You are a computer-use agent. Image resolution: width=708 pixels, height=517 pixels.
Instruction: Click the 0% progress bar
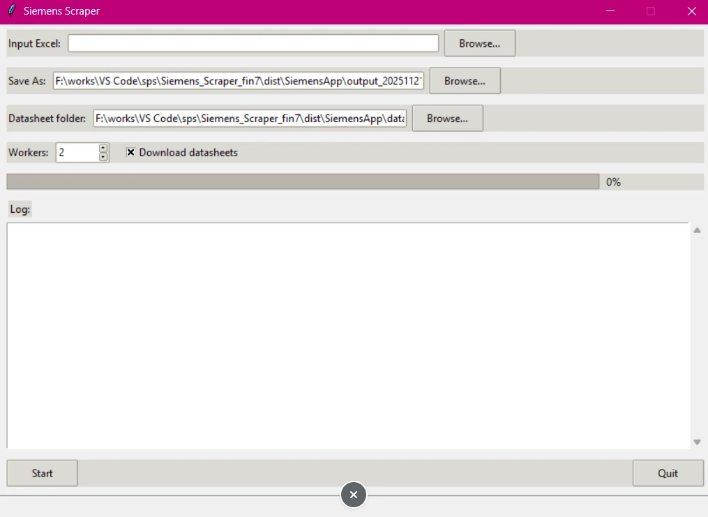[303, 181]
